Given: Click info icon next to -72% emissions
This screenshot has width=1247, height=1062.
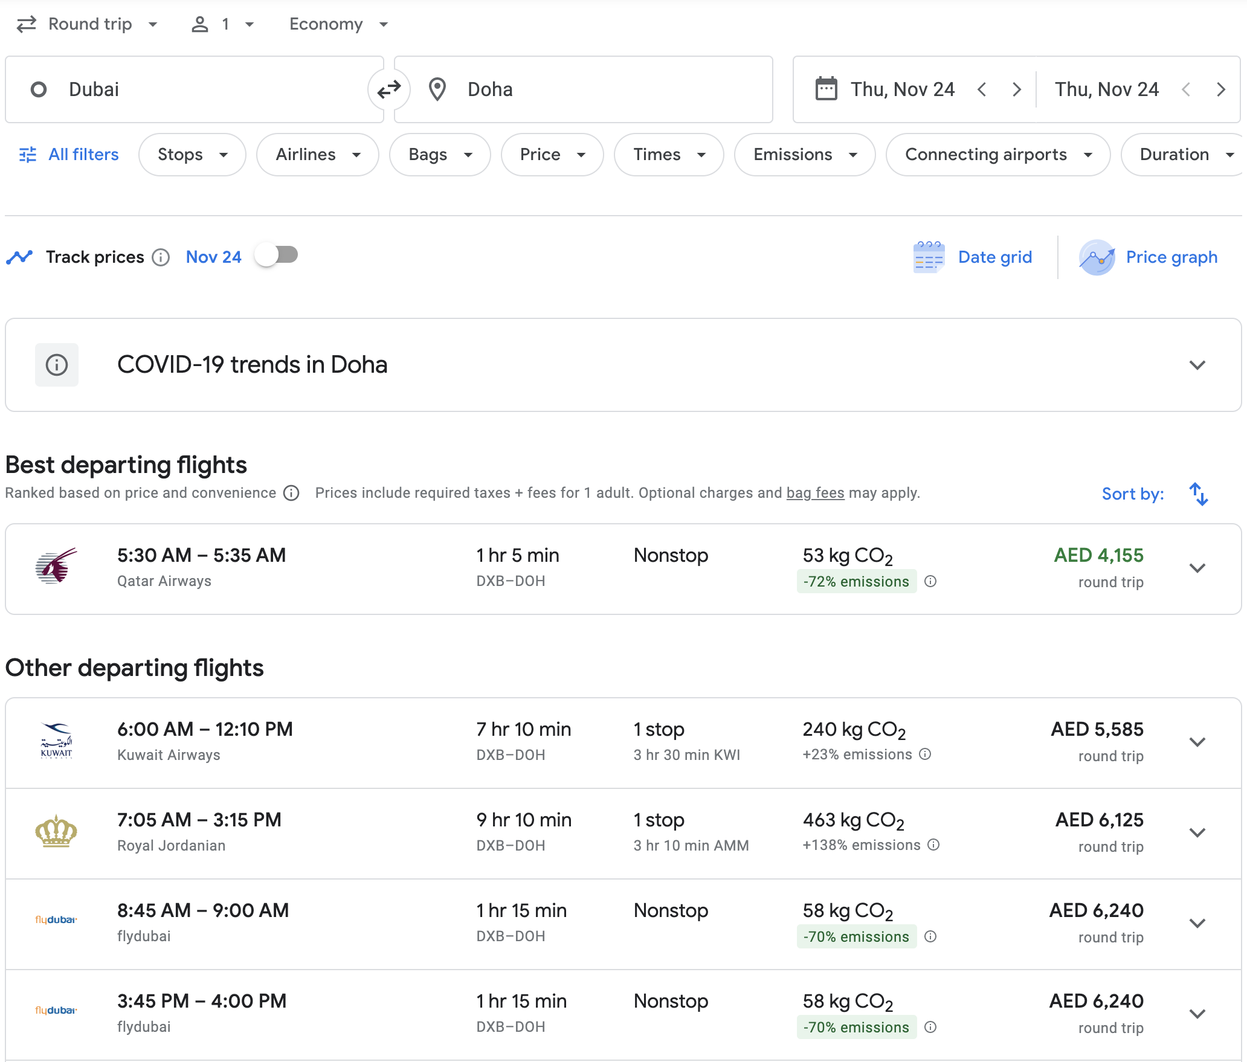Looking at the screenshot, I should tap(930, 581).
